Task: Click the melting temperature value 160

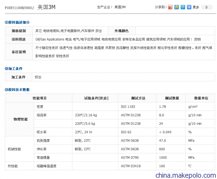Action: 162,166
